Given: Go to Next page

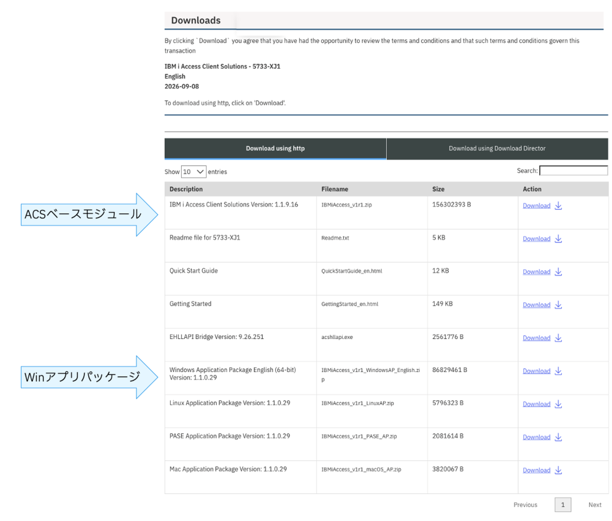Looking at the screenshot, I should (595, 505).
